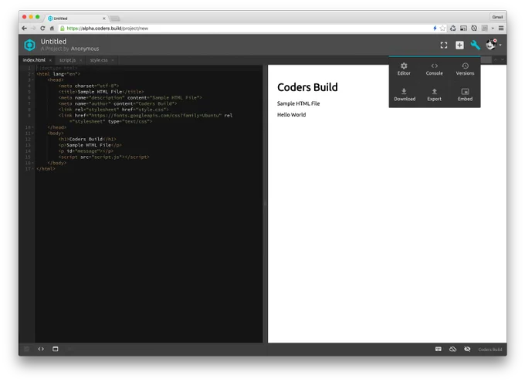The height and width of the screenshot is (382, 525).
Task: Choose Embed in the tools menu
Action: coord(465,95)
